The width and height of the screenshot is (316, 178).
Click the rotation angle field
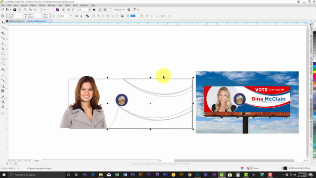click(x=64, y=16)
